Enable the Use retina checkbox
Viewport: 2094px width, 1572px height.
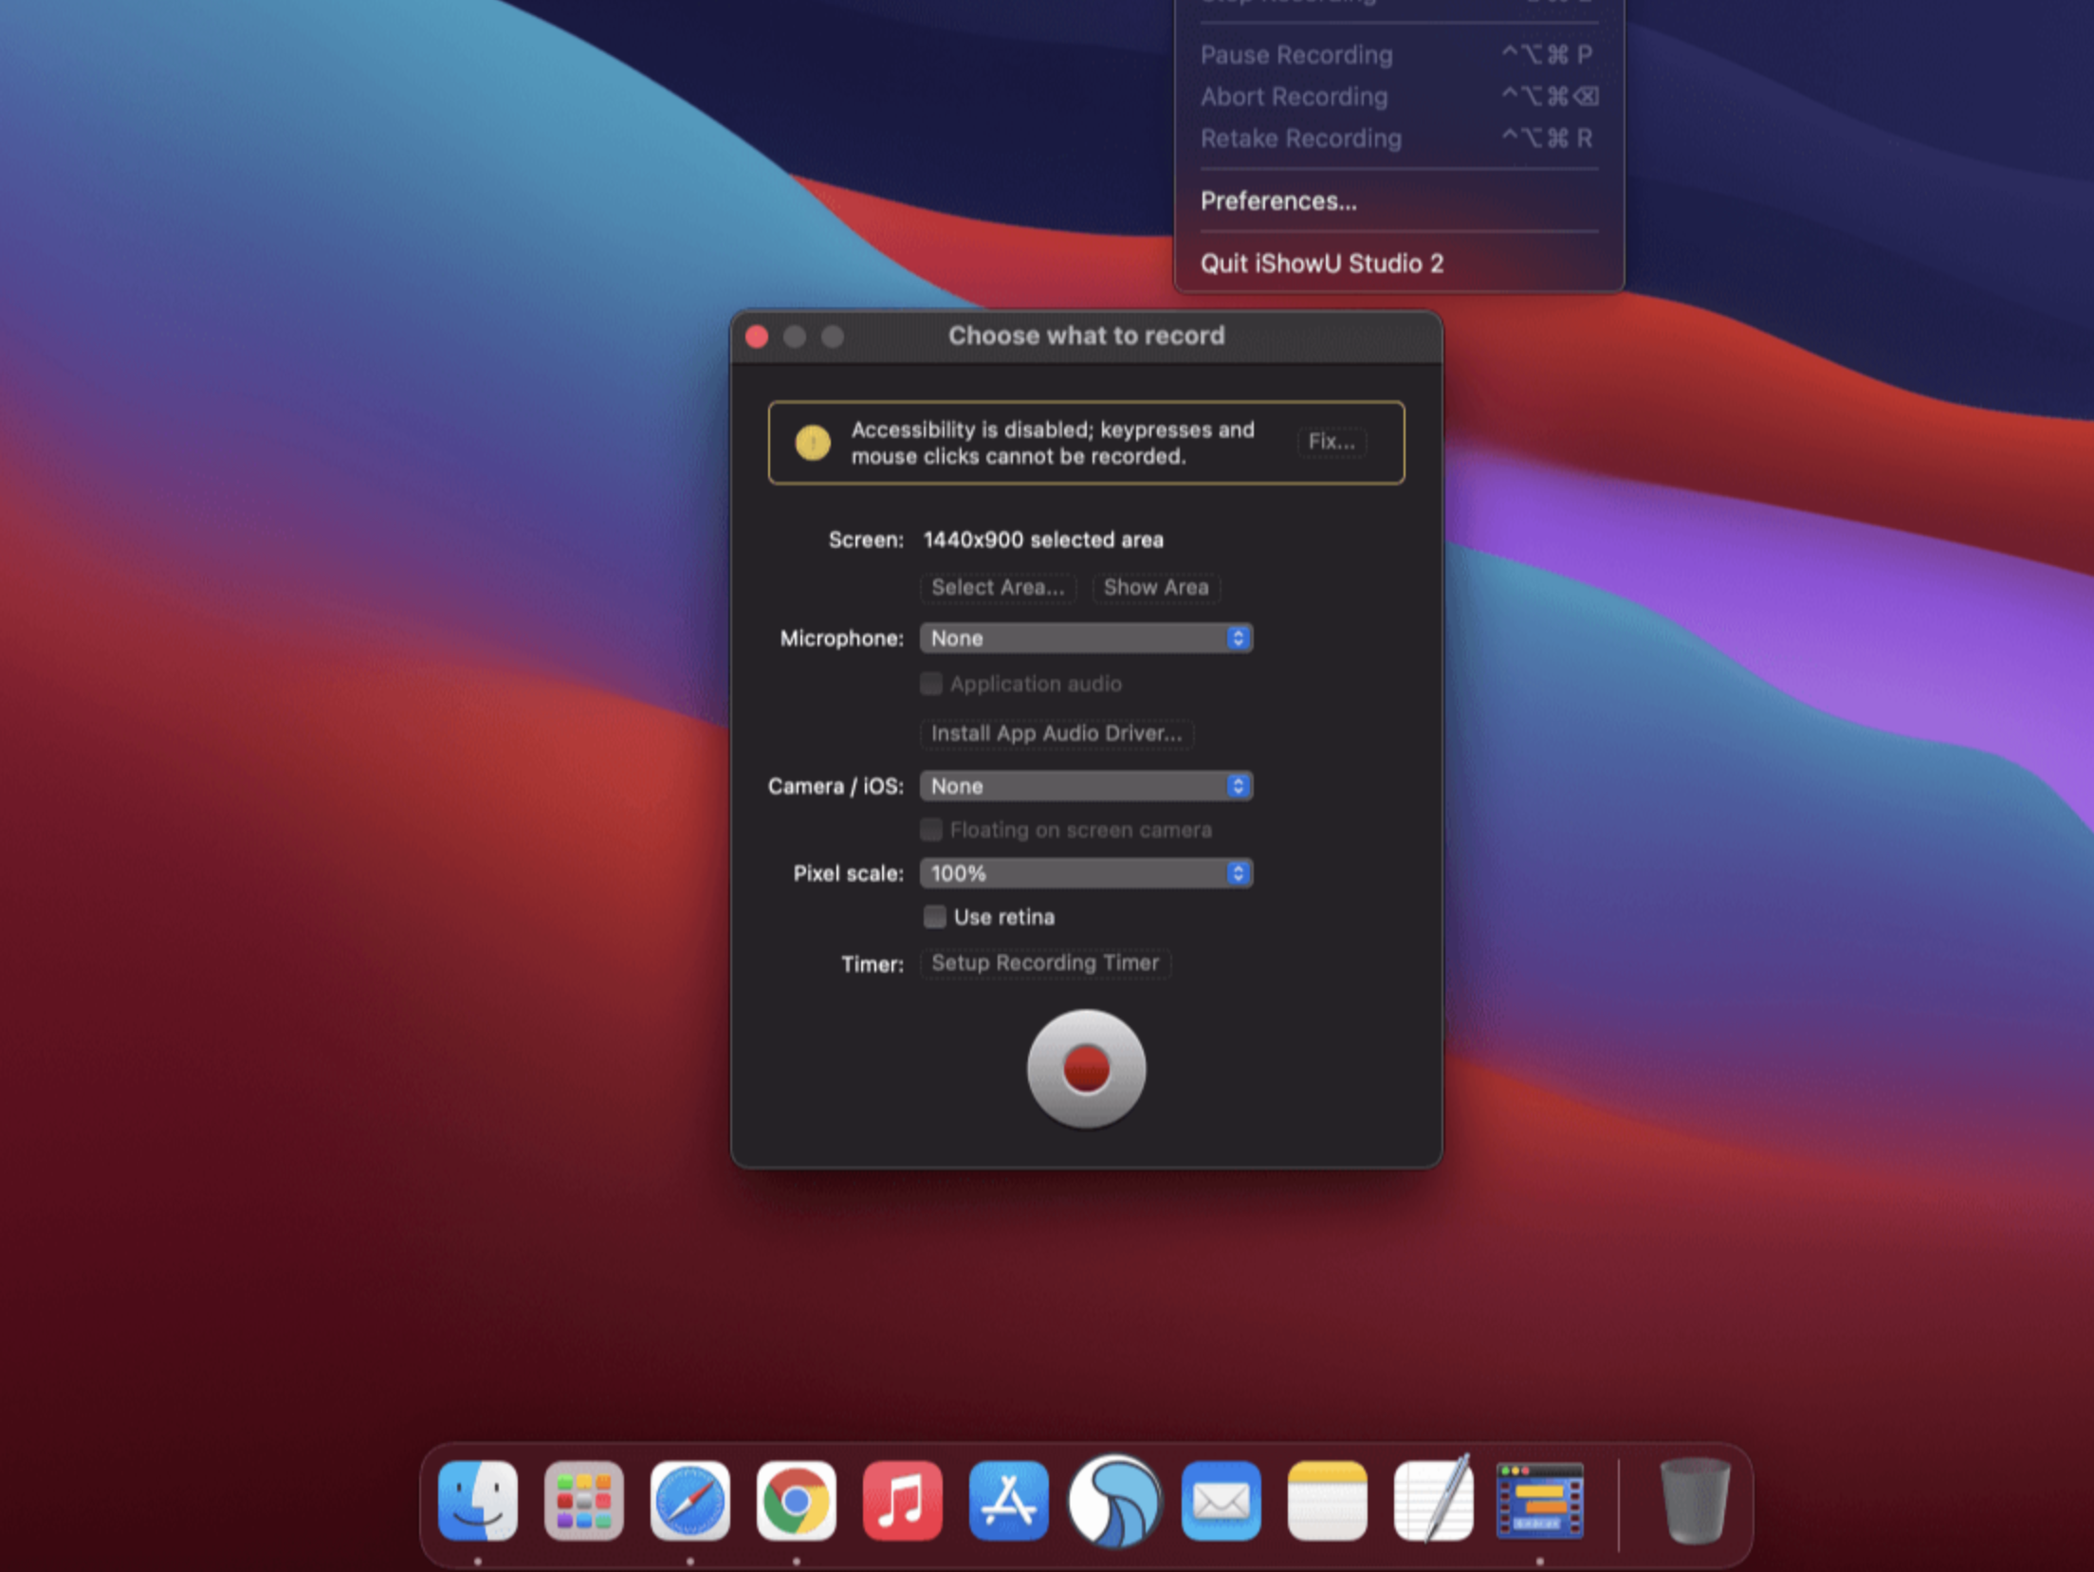coord(935,917)
